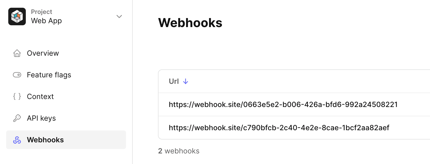Viewport: 430px width, 164px height.
Task: Open the Overview page
Action: pyautogui.click(x=43, y=53)
